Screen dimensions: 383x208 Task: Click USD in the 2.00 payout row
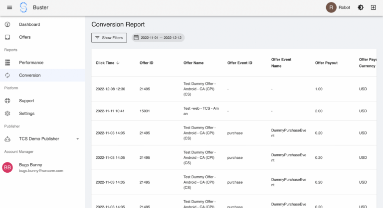[363, 111]
